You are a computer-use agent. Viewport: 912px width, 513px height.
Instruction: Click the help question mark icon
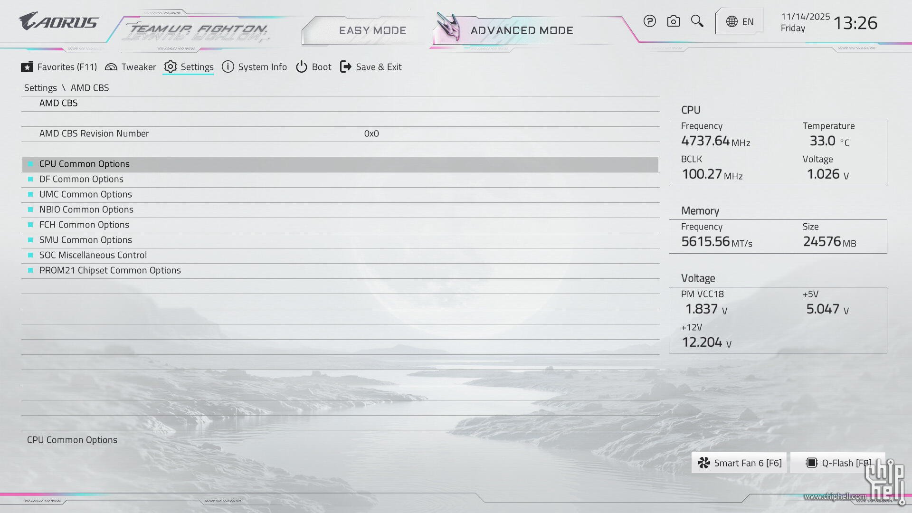pyautogui.click(x=649, y=21)
